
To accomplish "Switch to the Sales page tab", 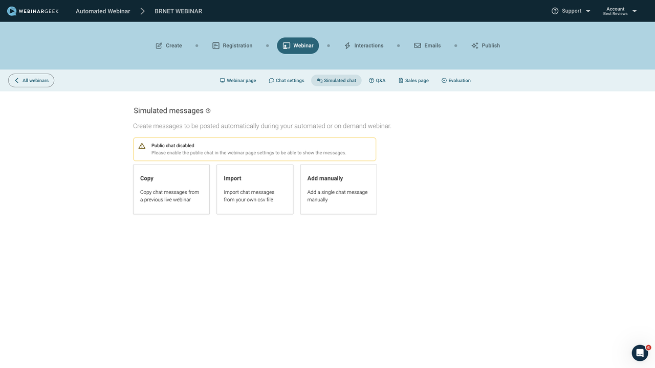I will pos(413,80).
